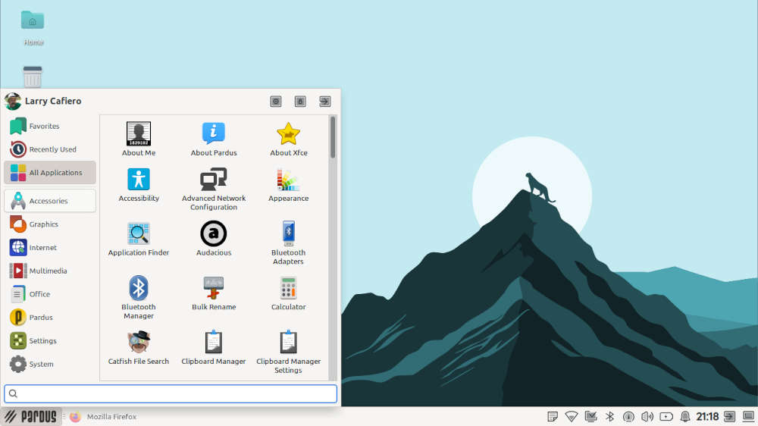
Task: Click the applications list scrollbar
Action: click(333, 137)
